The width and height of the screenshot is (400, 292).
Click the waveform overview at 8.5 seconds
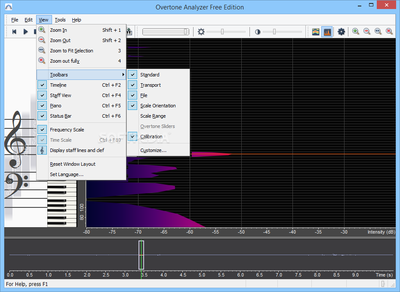[336, 255]
